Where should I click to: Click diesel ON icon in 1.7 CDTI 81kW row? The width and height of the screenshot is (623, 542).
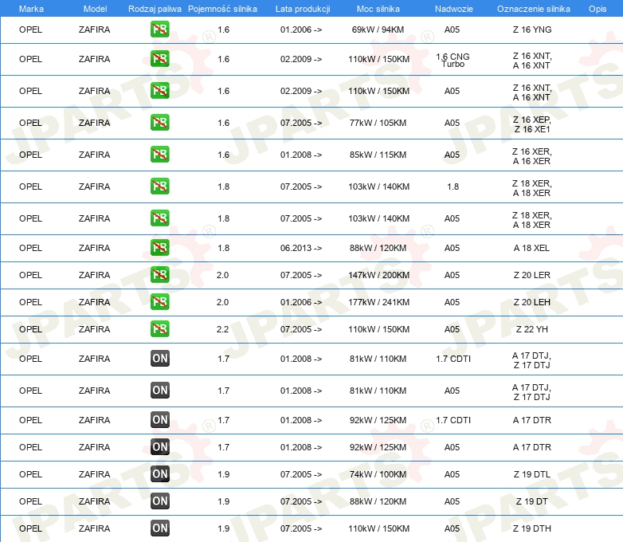pyautogui.click(x=159, y=359)
